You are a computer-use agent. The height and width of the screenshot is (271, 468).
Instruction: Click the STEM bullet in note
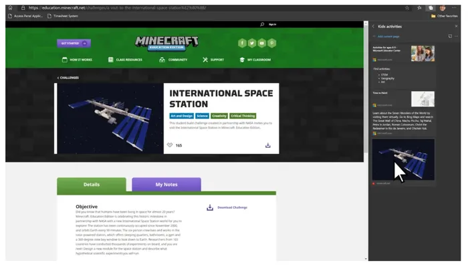384,75
